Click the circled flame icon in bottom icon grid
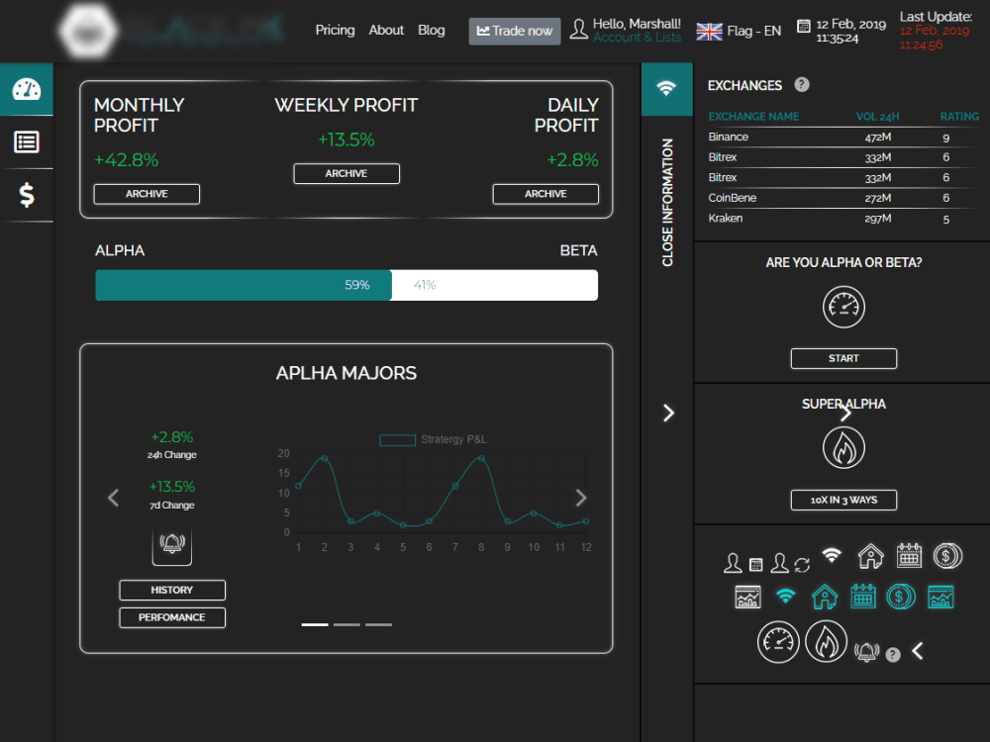990x742 pixels. pyautogui.click(x=826, y=642)
